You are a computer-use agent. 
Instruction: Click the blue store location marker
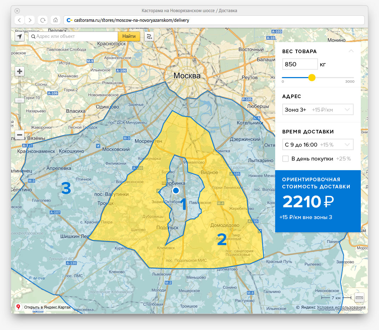click(176, 191)
